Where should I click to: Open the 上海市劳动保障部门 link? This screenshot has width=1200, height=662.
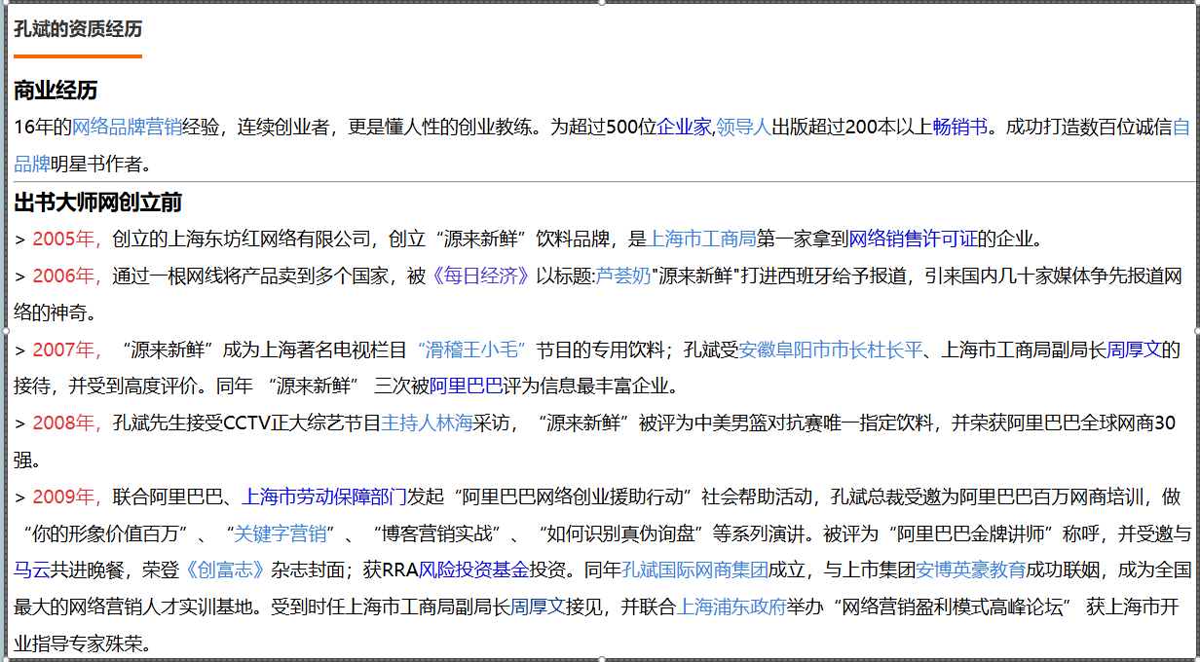324,497
